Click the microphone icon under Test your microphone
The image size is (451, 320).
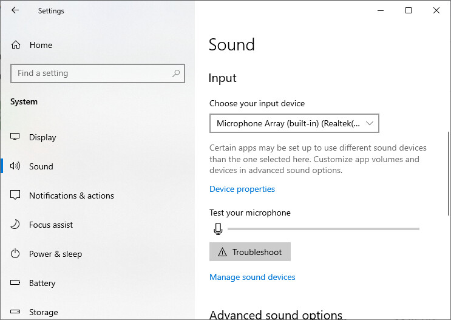218,229
